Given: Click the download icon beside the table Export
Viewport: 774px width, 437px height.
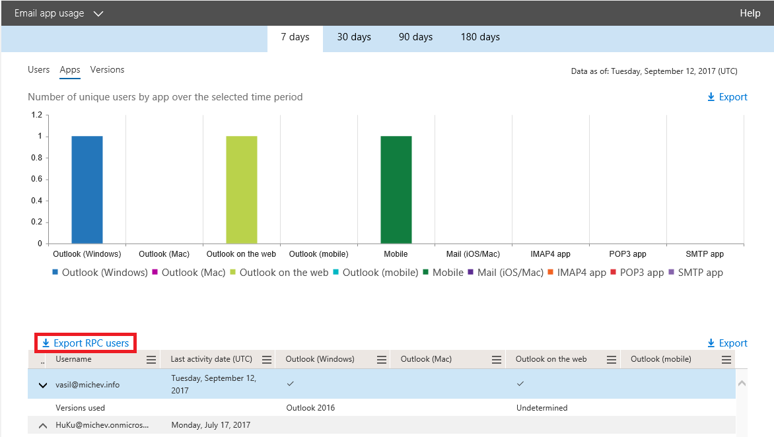Looking at the screenshot, I should point(711,343).
